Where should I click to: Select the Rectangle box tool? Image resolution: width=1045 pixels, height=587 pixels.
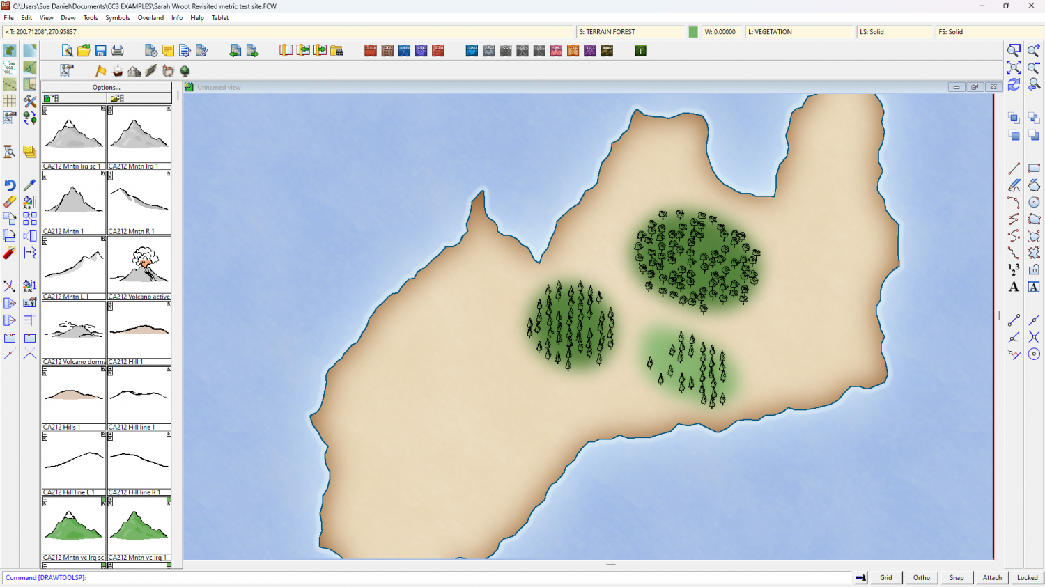1034,169
